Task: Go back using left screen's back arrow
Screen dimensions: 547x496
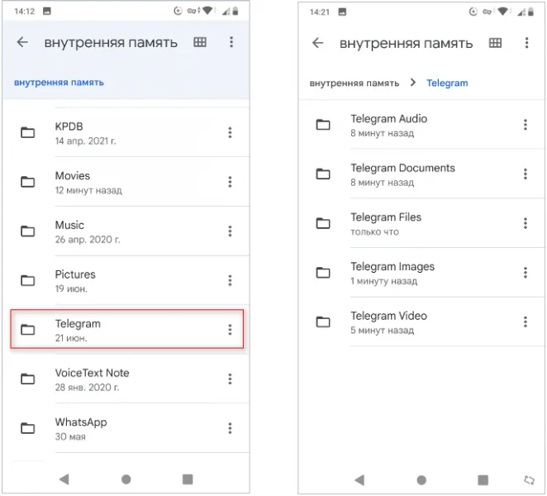Action: coord(22,42)
